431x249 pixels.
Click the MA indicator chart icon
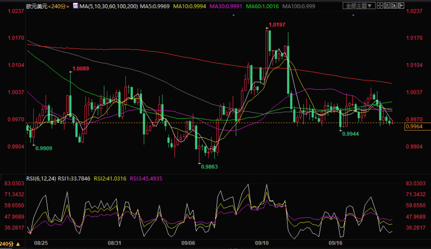pos(75,6)
